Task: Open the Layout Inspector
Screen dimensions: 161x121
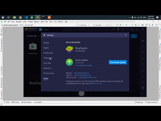Action: [x=151, y=102]
